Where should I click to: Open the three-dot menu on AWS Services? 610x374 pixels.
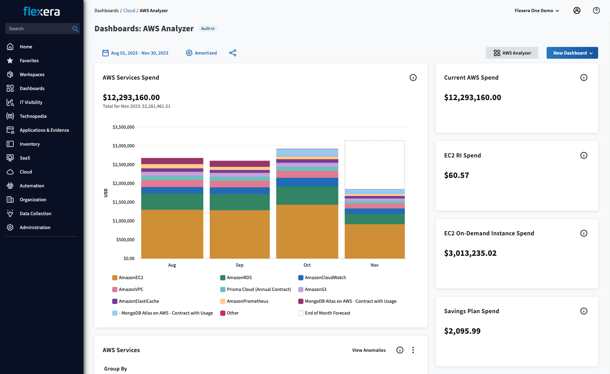[x=413, y=350]
